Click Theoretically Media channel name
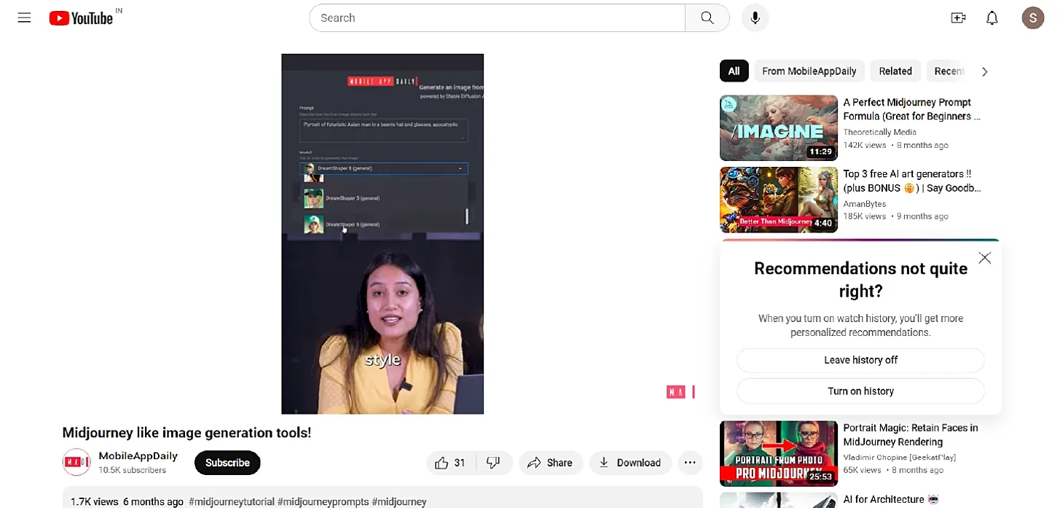The height and width of the screenshot is (510, 1060). [879, 133]
